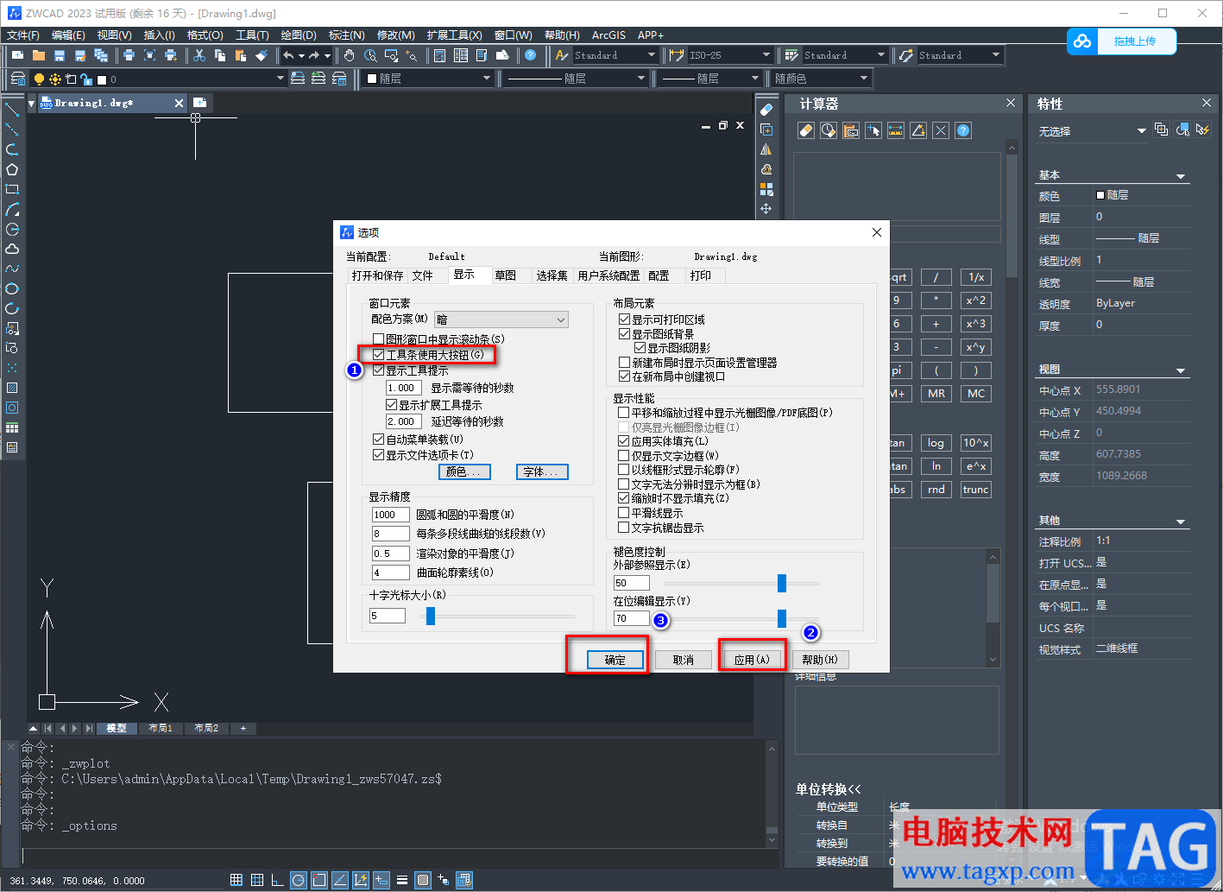Viewport: 1223px width, 892px height.
Task: Click the Cut scissors icon
Action: click(x=199, y=55)
